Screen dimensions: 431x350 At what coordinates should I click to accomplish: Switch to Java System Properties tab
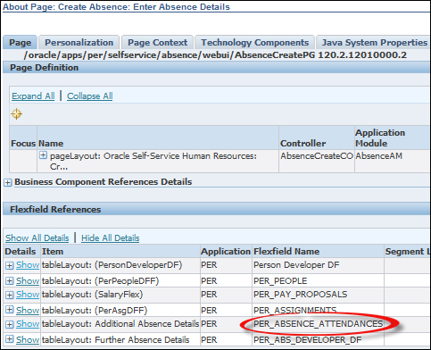point(374,43)
